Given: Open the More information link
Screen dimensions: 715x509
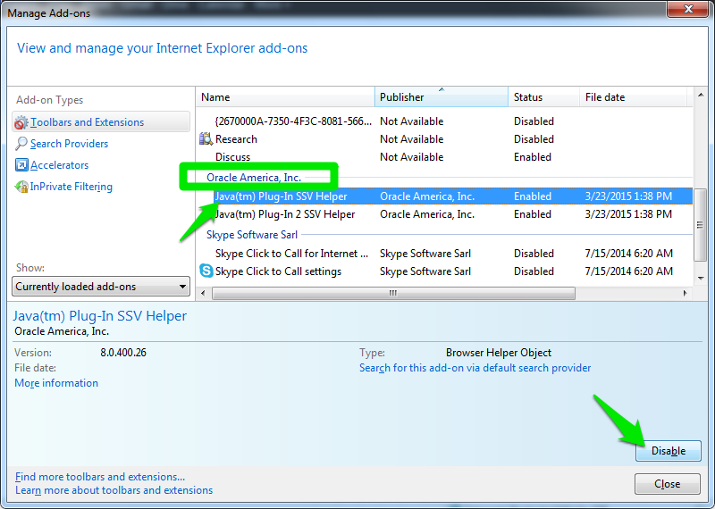Looking at the screenshot, I should pyautogui.click(x=56, y=383).
